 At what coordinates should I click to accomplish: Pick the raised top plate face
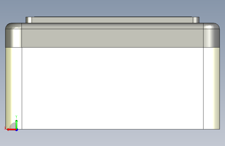coord(112,20)
